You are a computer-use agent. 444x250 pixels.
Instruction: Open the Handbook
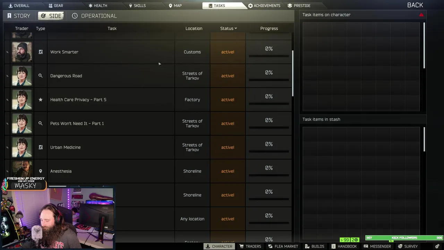[344, 246]
